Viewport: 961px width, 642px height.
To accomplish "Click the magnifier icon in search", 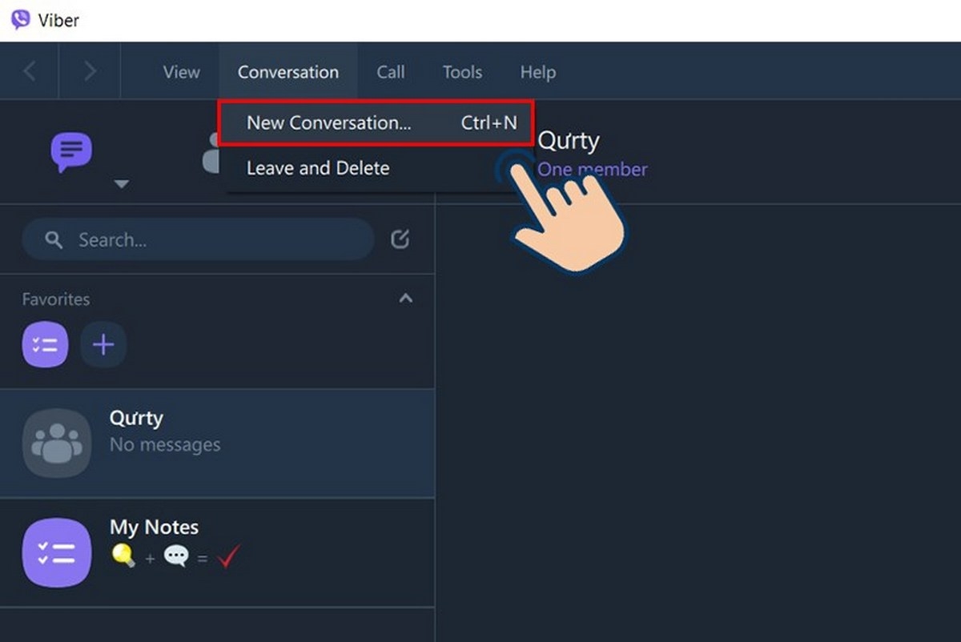I will click(54, 239).
